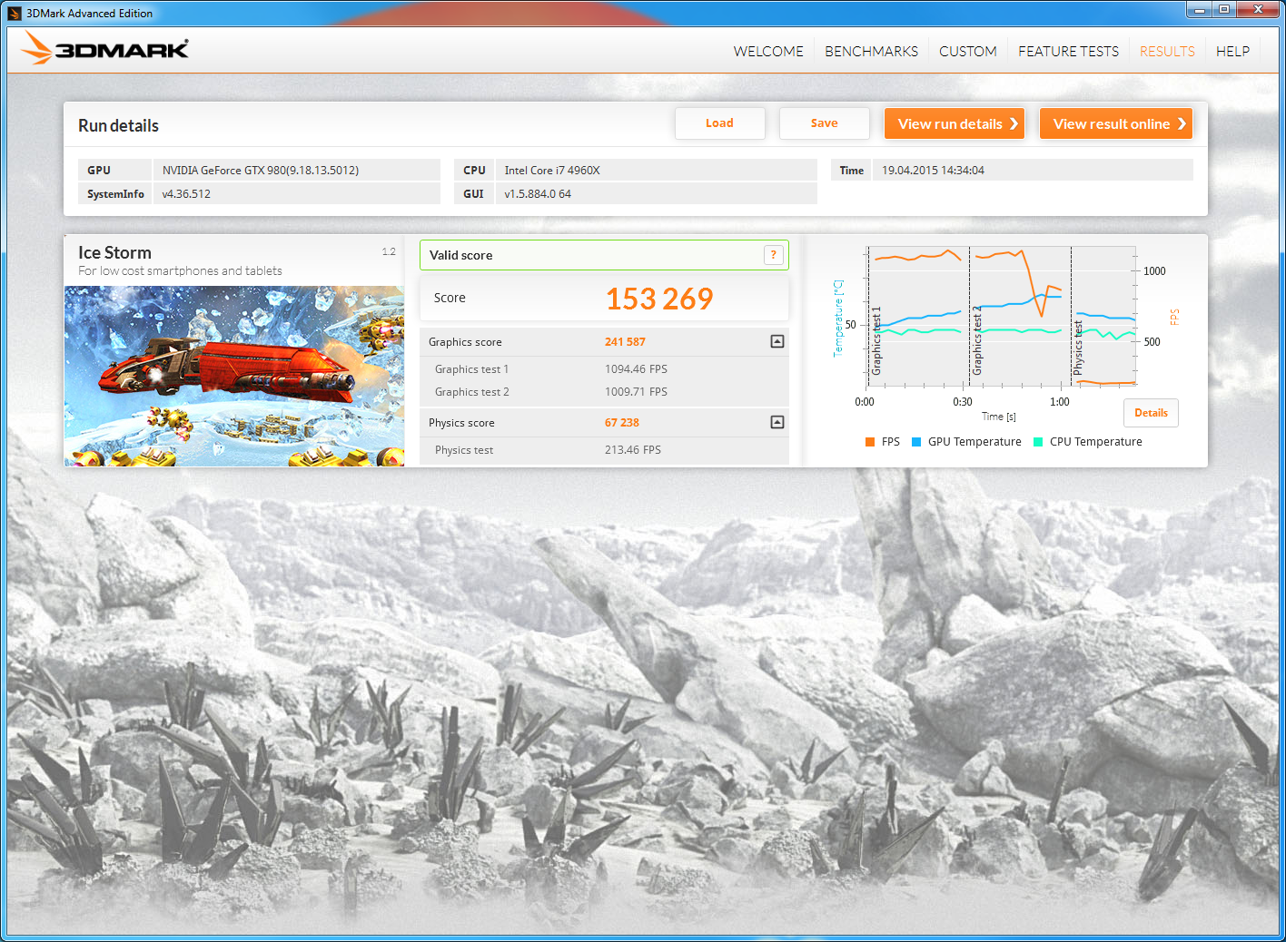Image resolution: width=1286 pixels, height=942 pixels.
Task: Open the Feature Tests tab
Action: 1068,52
